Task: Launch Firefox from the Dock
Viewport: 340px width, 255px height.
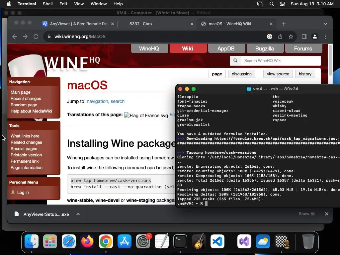Action: 87,241
